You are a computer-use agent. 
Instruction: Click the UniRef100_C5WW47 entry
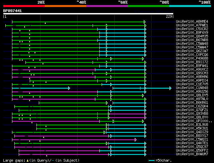click(192, 48)
